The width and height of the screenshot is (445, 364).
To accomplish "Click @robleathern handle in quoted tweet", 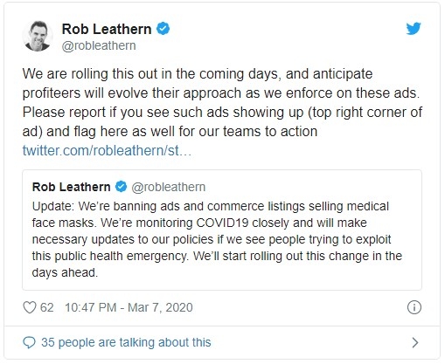I will point(169,187).
